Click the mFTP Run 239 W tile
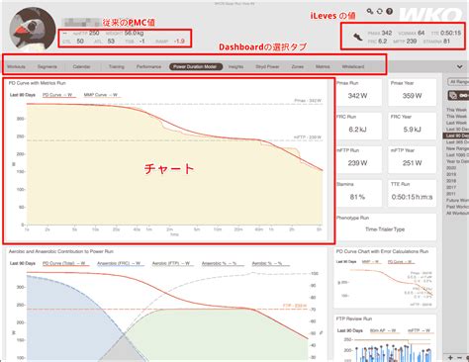This screenshot has width=469, height=362. coord(358,160)
